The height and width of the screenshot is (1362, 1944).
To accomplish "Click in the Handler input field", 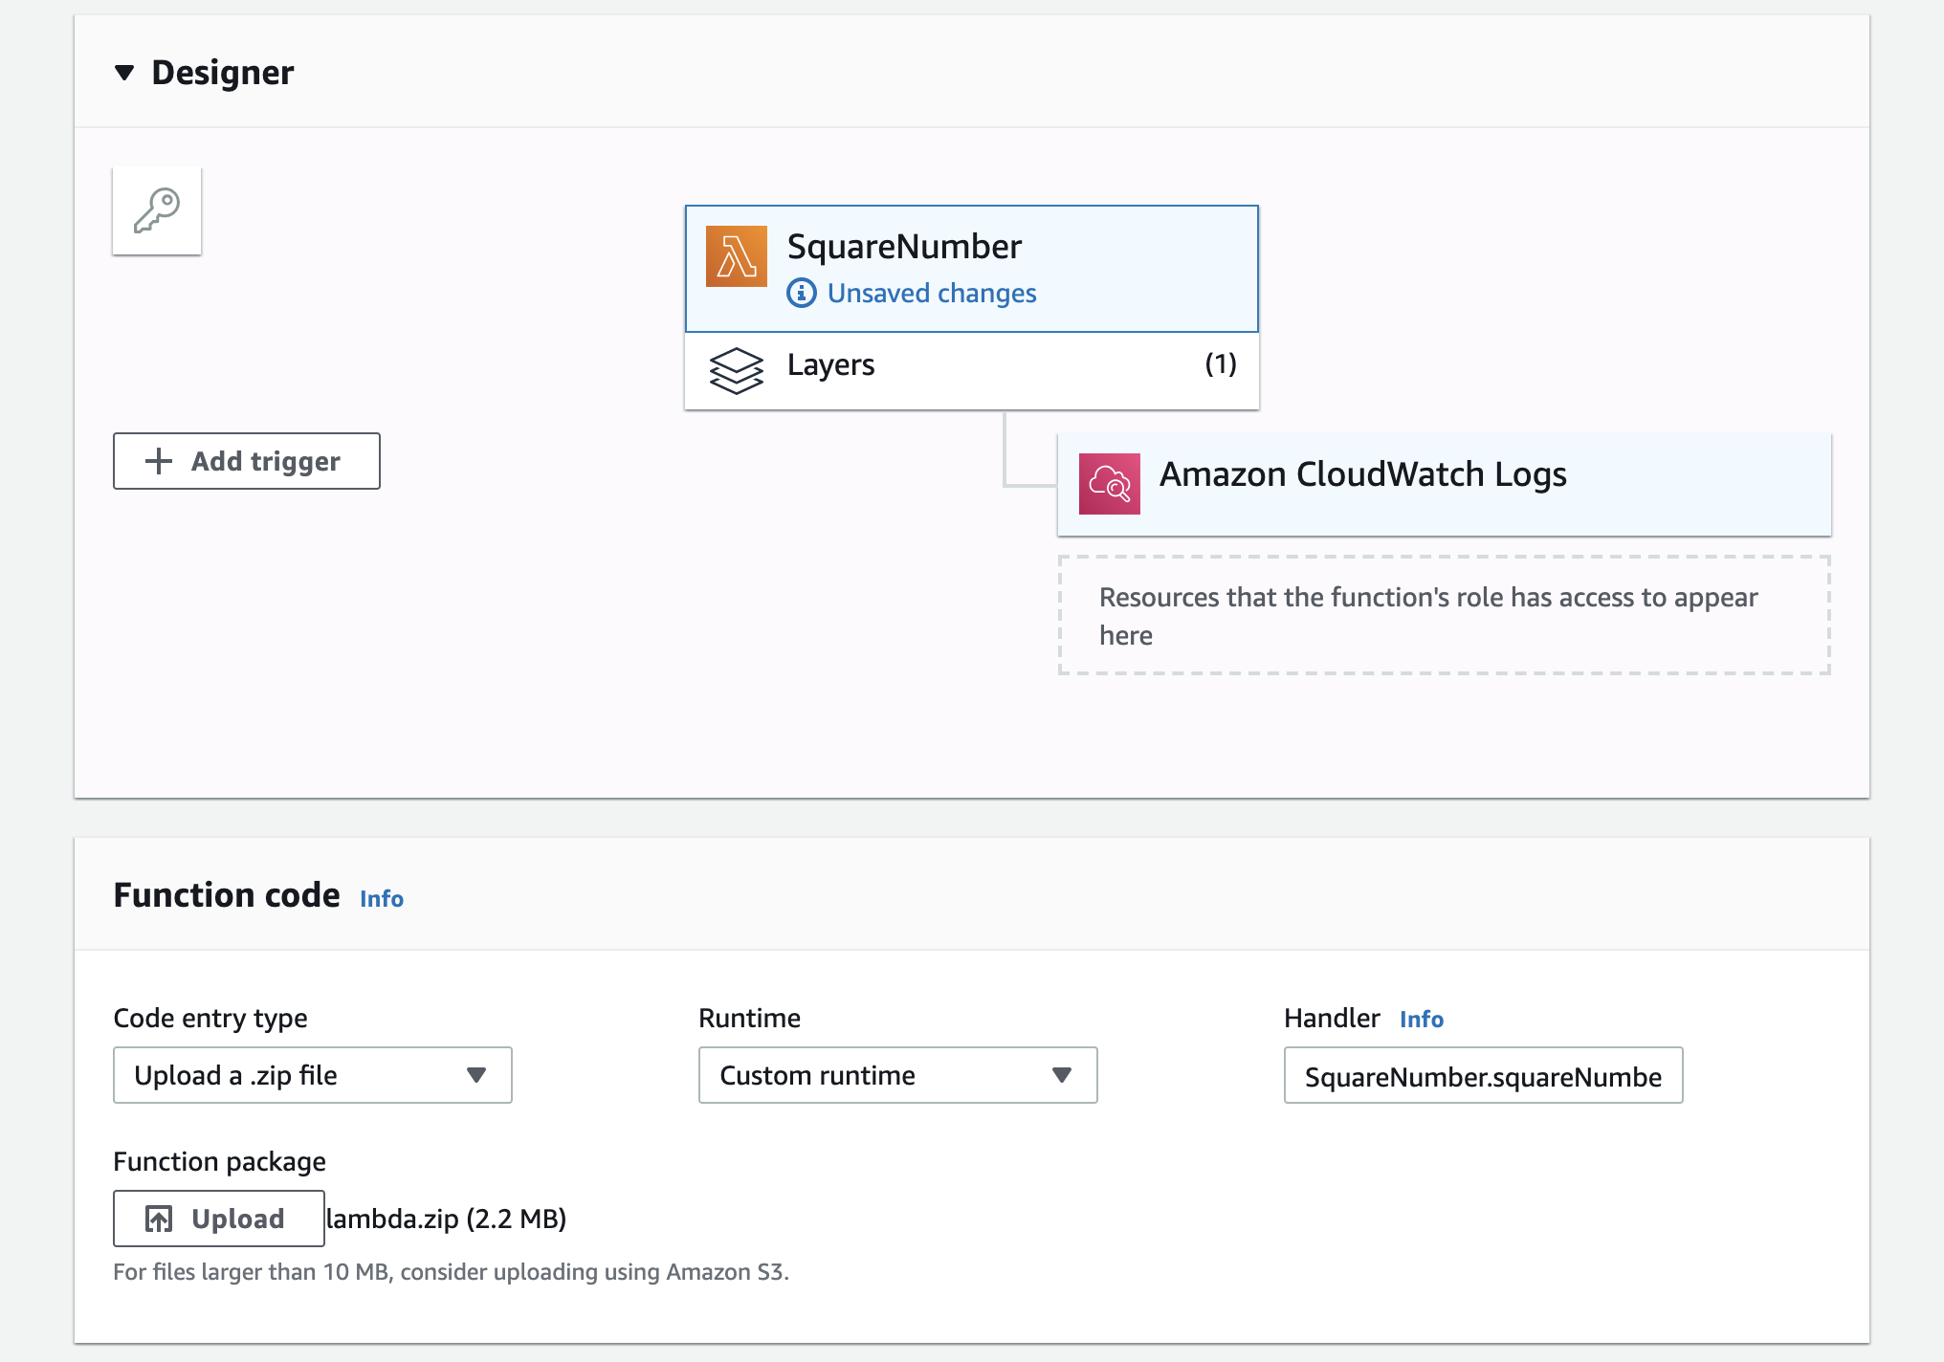I will pos(1482,1076).
